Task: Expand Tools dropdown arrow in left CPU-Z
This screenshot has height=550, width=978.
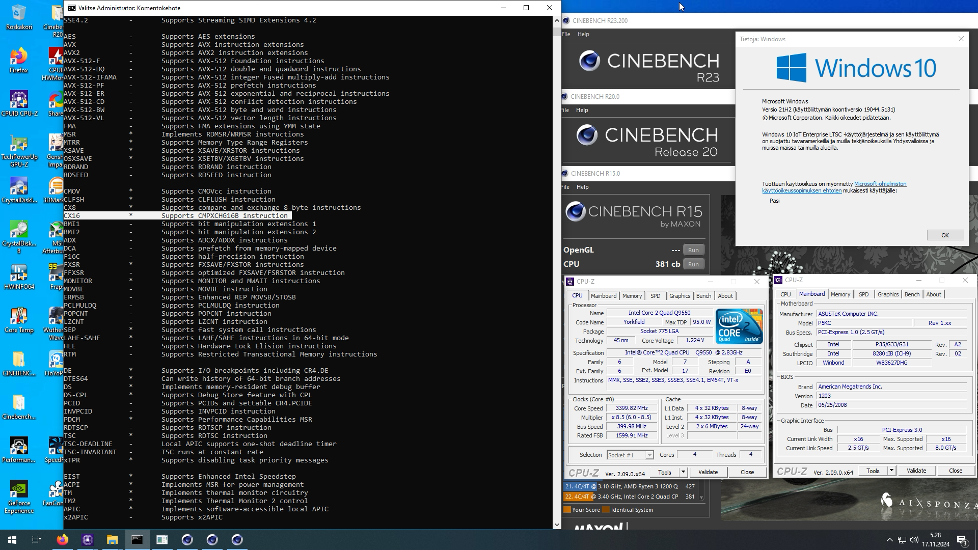Action: tap(683, 472)
